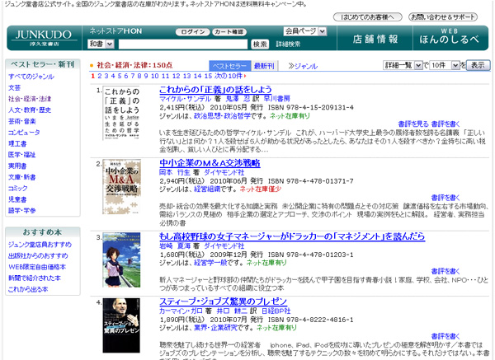Switch to the 最新刊 tab
Viewport: 495px width, 360px height.
click(264, 66)
